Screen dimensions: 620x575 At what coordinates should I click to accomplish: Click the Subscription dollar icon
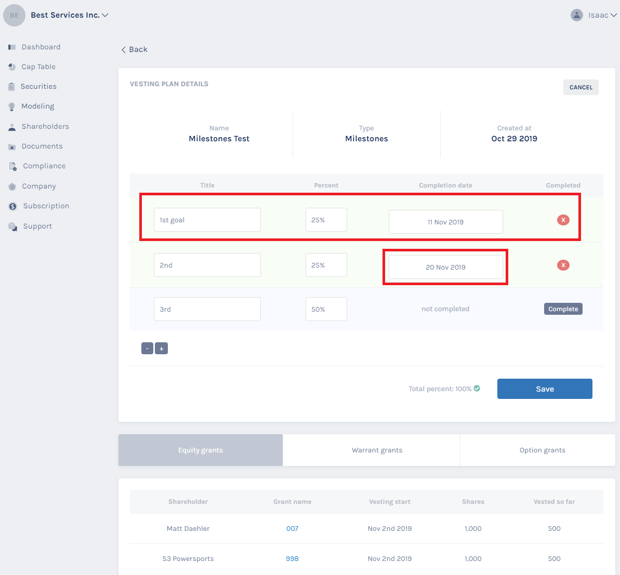point(12,206)
